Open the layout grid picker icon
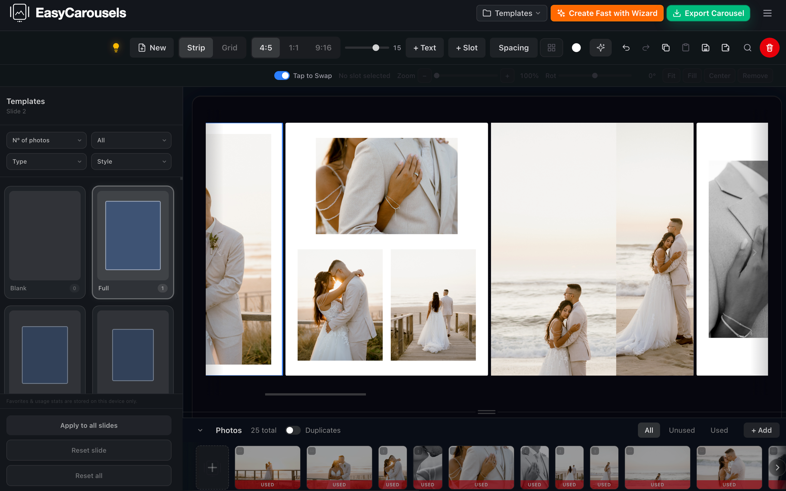The height and width of the screenshot is (491, 786). 551,47
